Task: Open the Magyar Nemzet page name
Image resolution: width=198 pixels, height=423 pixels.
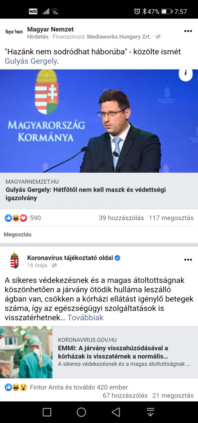Action: 50,29
